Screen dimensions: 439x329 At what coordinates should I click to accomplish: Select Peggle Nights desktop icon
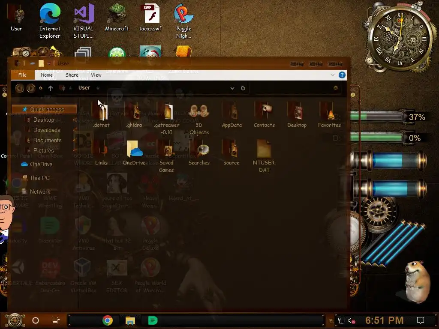click(183, 21)
